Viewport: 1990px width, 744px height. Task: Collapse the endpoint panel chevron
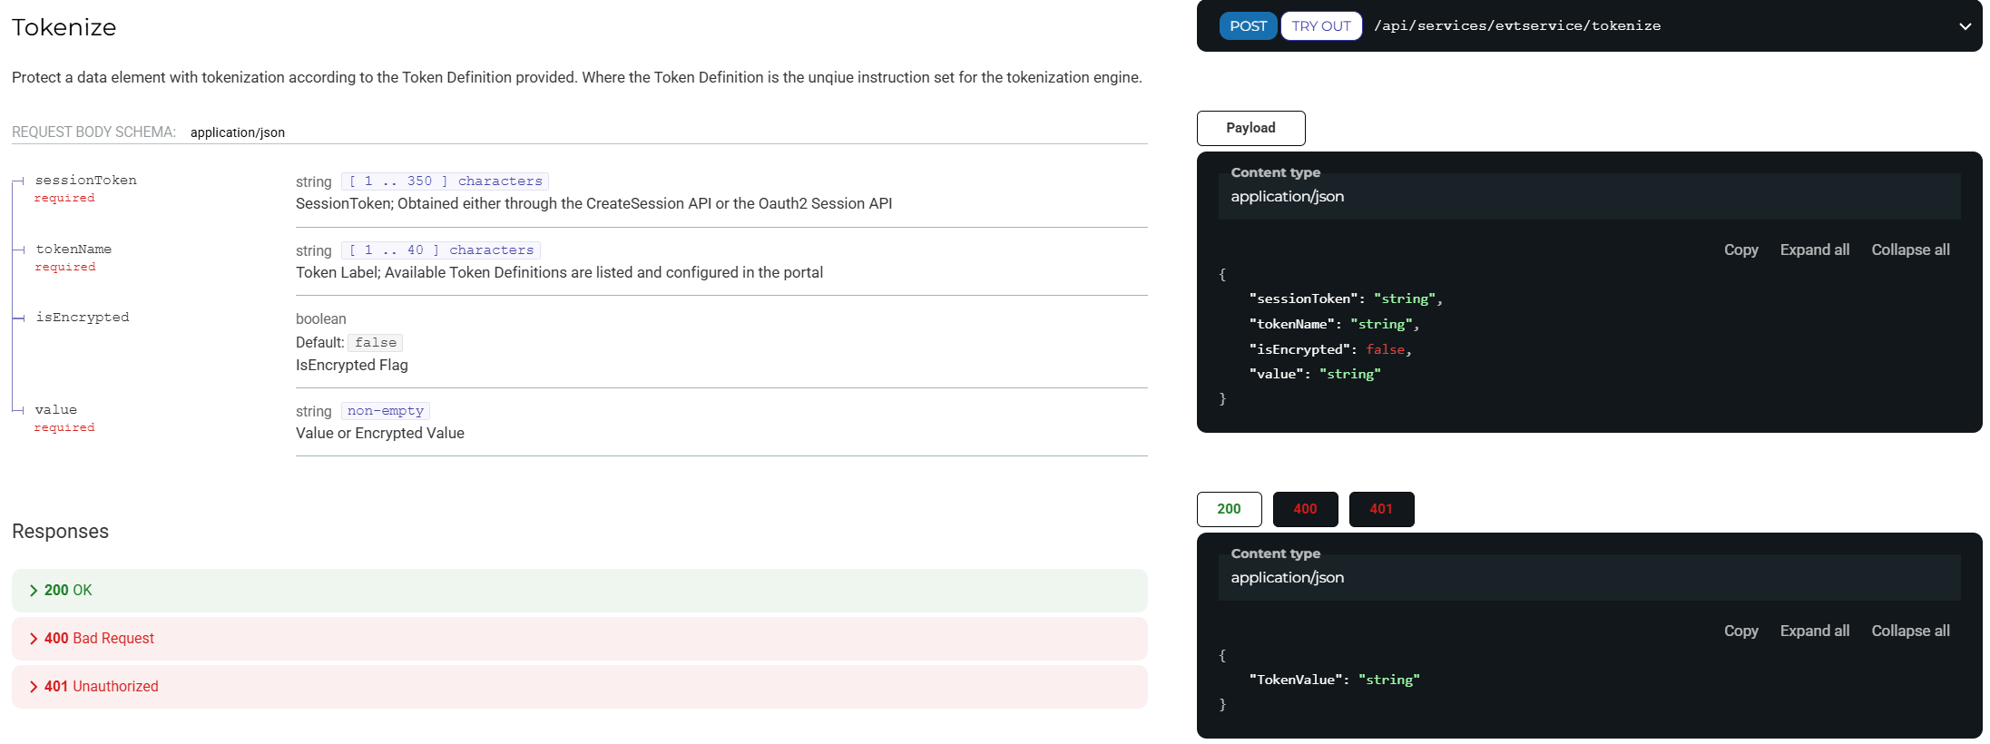[1965, 26]
